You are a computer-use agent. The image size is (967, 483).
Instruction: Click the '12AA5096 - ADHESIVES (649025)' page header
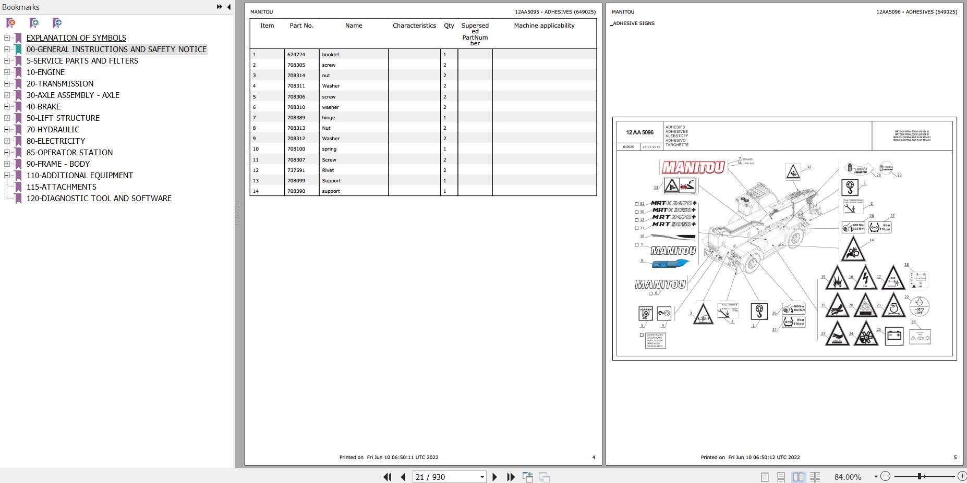pos(917,12)
